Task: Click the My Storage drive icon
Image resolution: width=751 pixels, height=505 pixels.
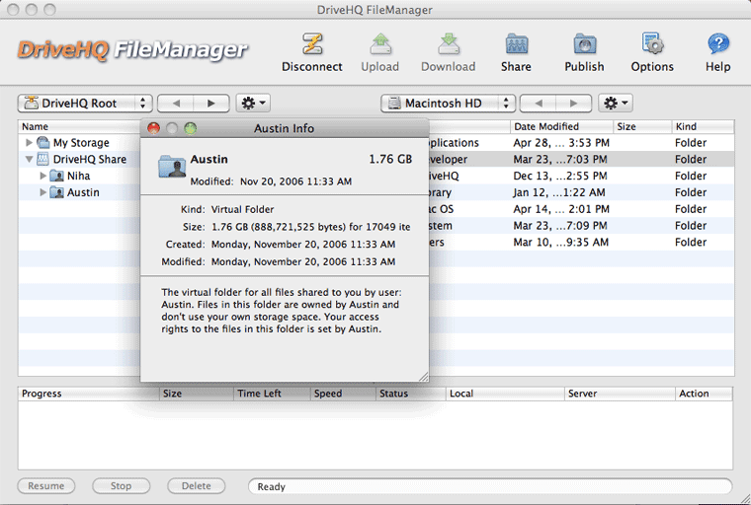Action: [43, 142]
